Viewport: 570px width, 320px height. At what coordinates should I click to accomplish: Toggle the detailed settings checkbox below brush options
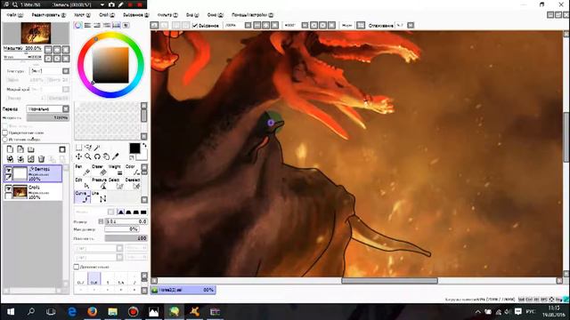77,267
